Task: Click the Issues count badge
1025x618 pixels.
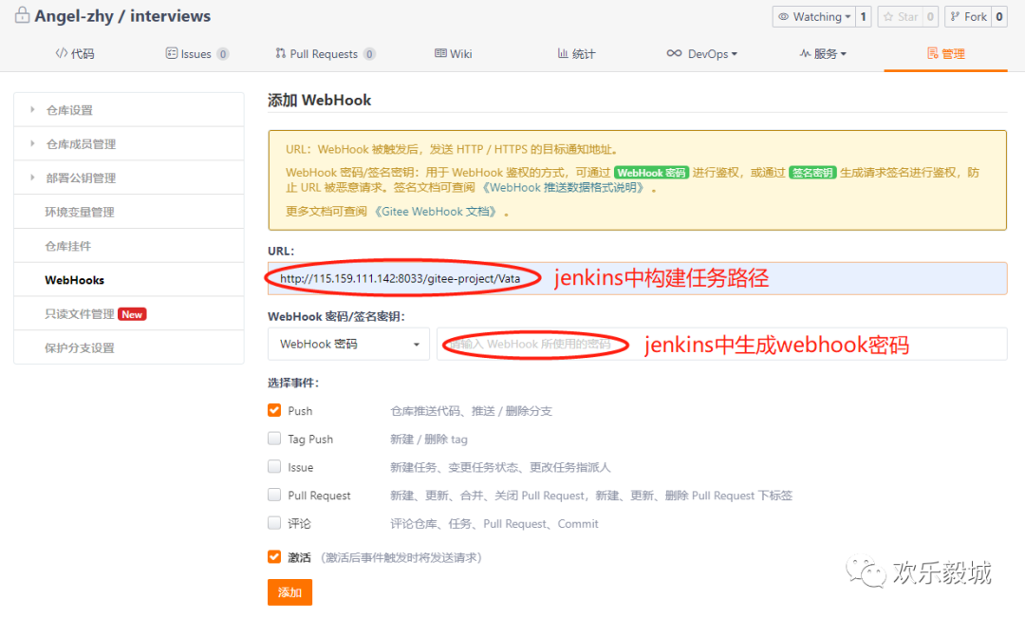Action: pyautogui.click(x=223, y=54)
